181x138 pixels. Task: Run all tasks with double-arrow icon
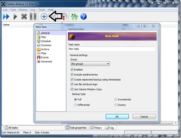[x=6, y=17]
